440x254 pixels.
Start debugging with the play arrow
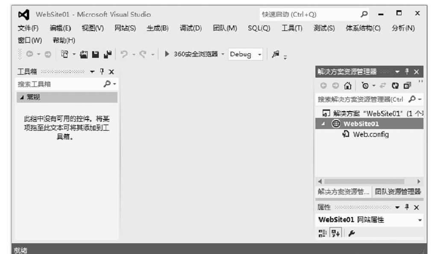point(167,54)
